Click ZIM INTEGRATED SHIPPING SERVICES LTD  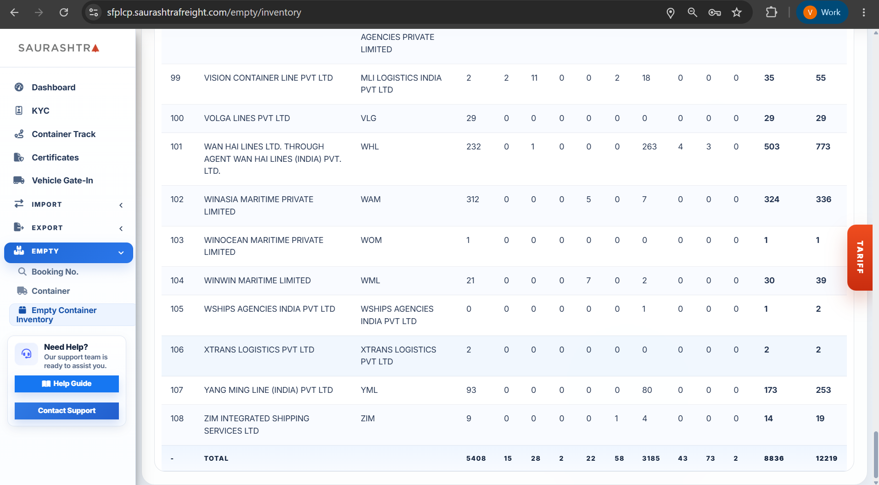pyautogui.click(x=257, y=424)
